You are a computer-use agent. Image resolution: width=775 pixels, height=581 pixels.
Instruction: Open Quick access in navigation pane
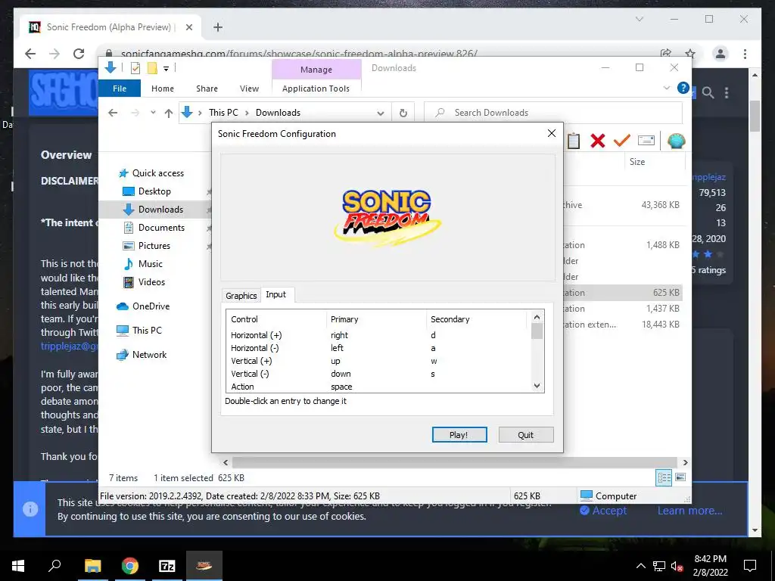tap(151, 173)
